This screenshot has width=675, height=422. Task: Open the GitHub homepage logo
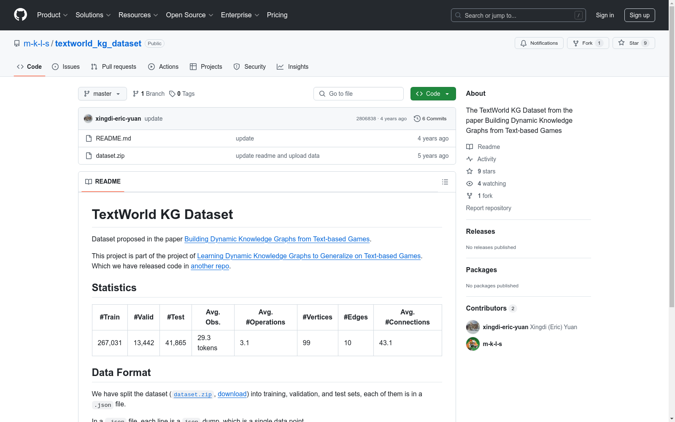20,15
